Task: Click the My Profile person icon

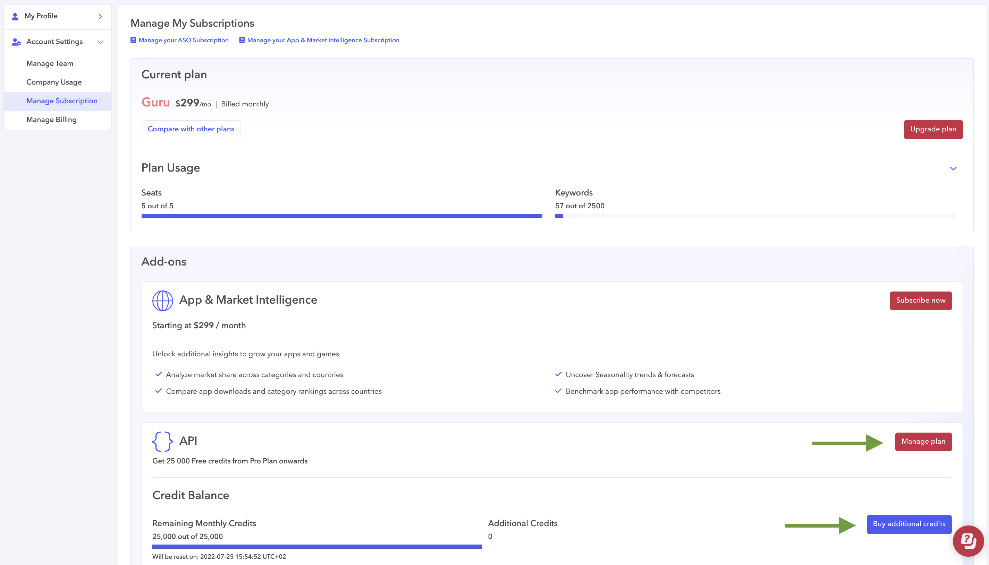Action: pyautogui.click(x=15, y=16)
